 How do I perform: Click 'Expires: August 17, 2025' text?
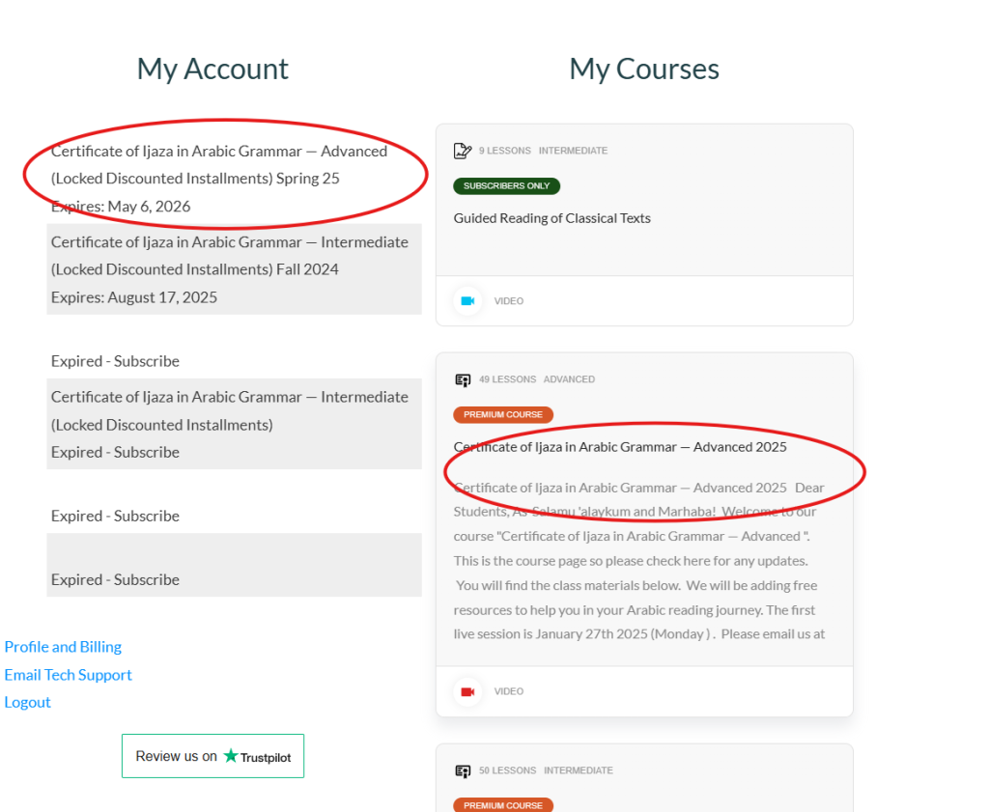tap(133, 297)
